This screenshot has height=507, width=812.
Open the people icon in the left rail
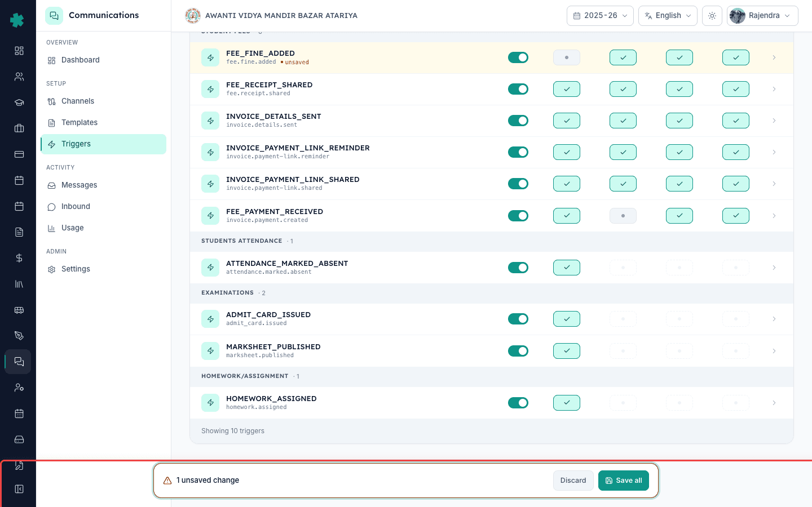19,77
